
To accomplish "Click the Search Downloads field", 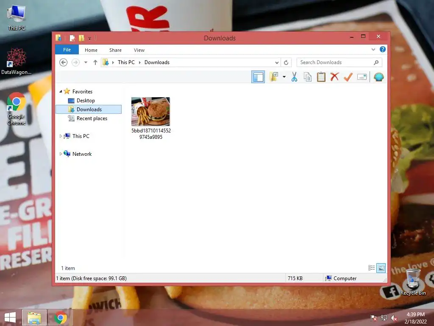I will point(339,62).
